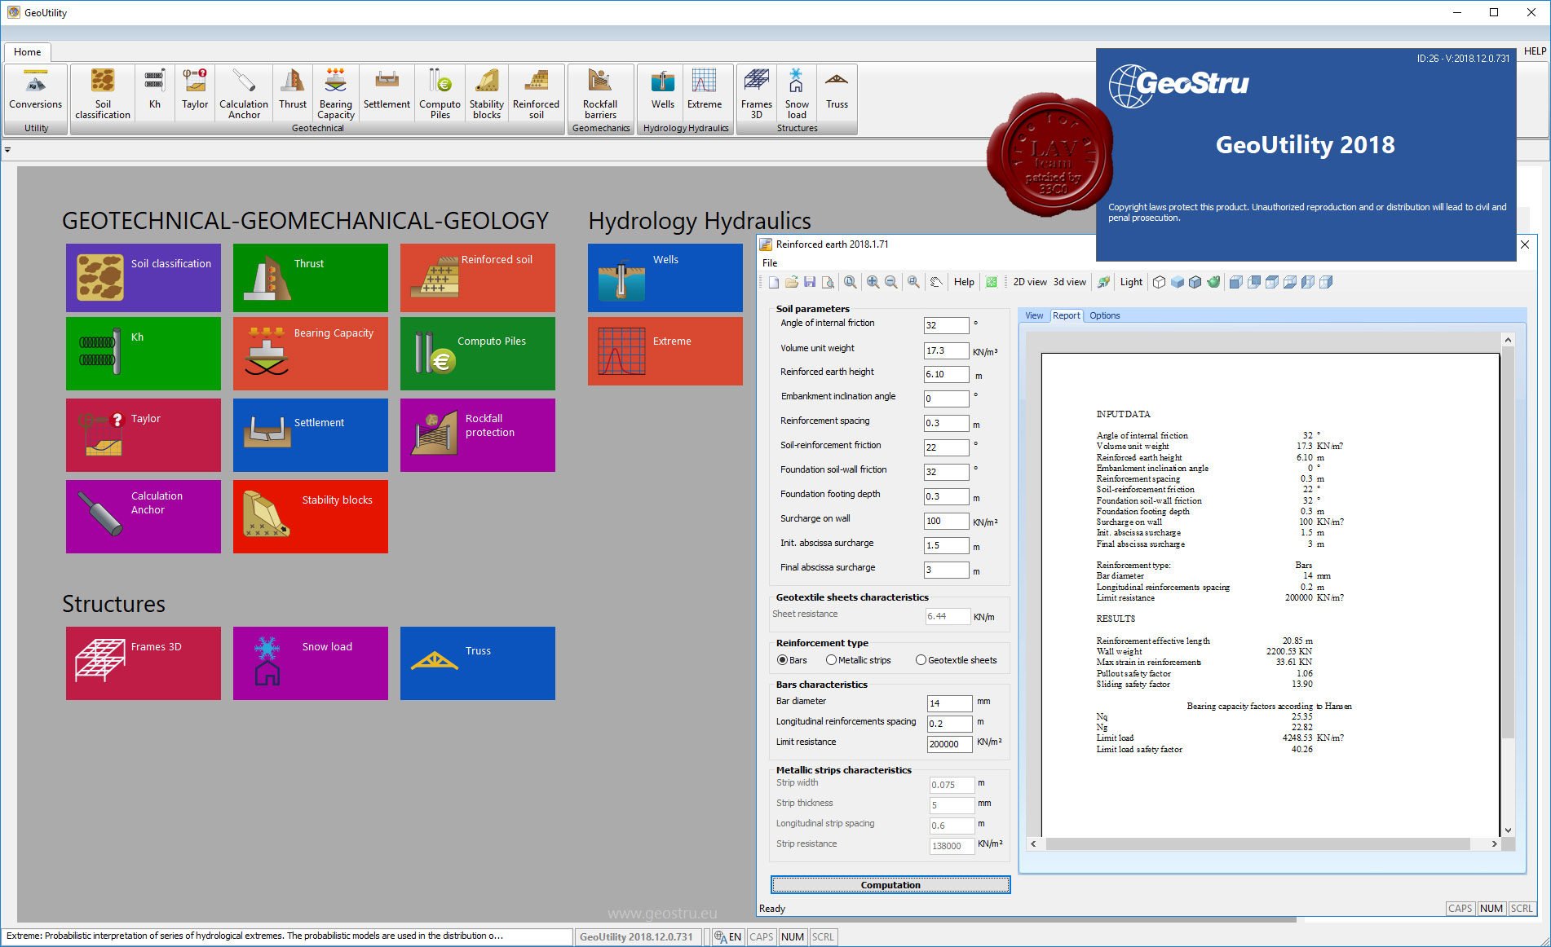Save project with floppy disk icon
This screenshot has height=947, width=1551.
point(810,282)
